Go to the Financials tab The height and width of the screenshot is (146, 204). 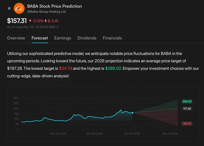pos(112,38)
